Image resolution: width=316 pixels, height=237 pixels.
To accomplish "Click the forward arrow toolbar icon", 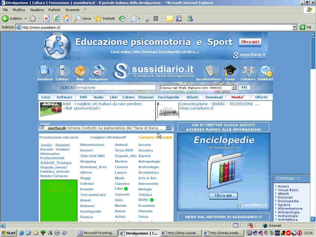I will click(x=32, y=19).
